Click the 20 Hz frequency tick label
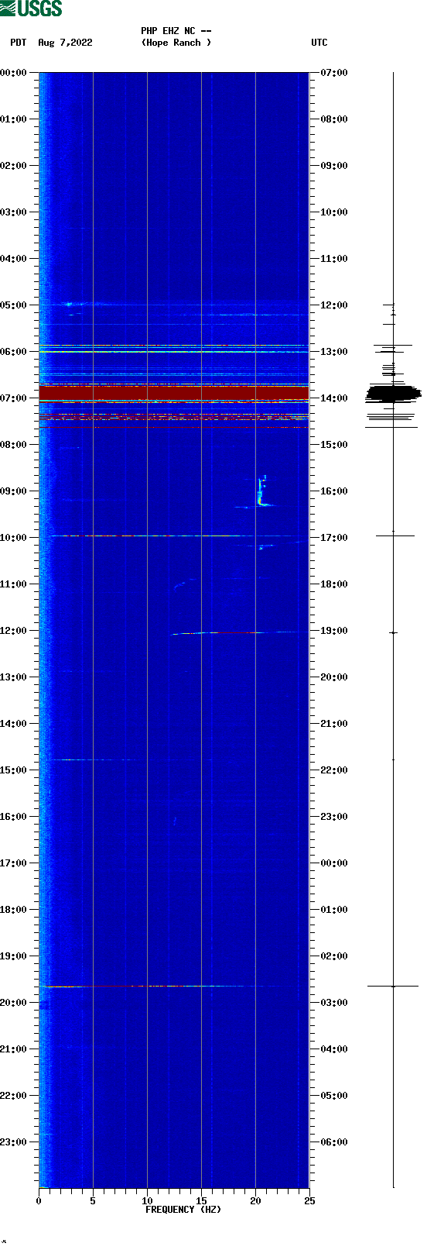The image size is (427, 1250). point(255,1201)
